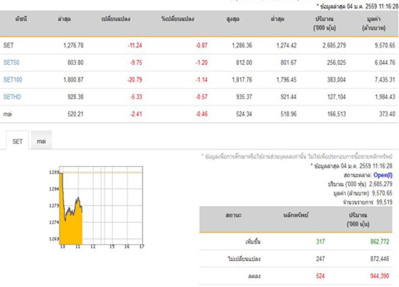Open the SET100 index link
This screenshot has height=287, width=399.
point(13,80)
